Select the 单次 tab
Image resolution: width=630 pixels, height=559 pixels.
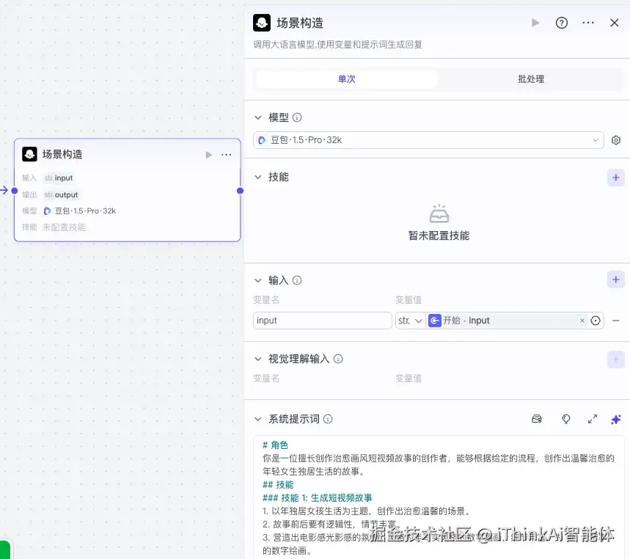pos(346,78)
